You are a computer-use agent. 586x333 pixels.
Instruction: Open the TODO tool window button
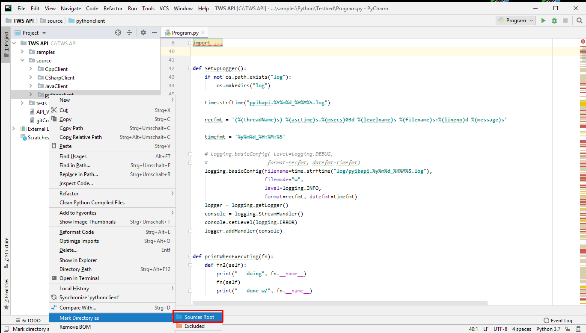click(x=28, y=321)
